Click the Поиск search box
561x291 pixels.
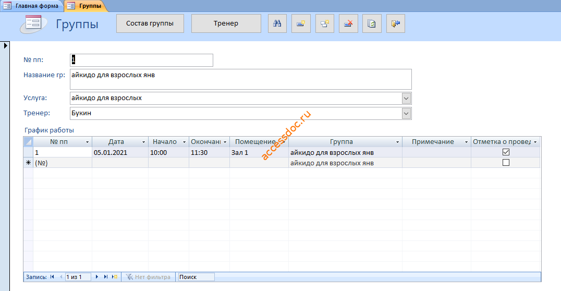(197, 277)
